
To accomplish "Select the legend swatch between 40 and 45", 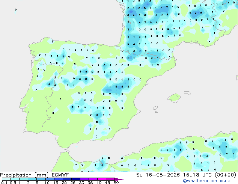I will pos(102,179).
